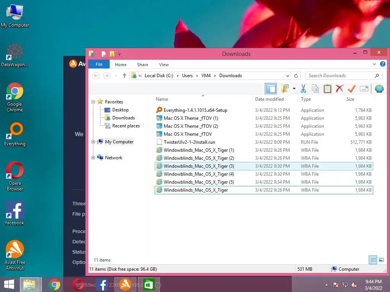The width and height of the screenshot is (390, 292).
Task: Select Downloads under Favorites
Action: tap(120, 118)
